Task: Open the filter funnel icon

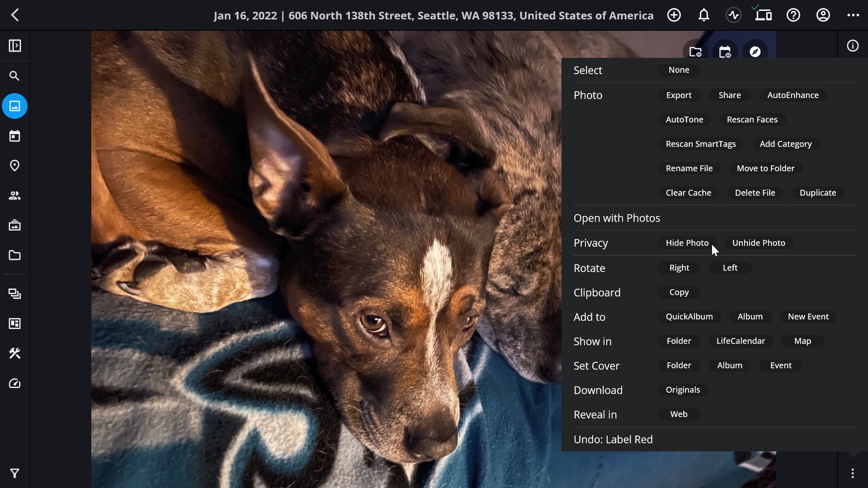Action: pos(15,473)
